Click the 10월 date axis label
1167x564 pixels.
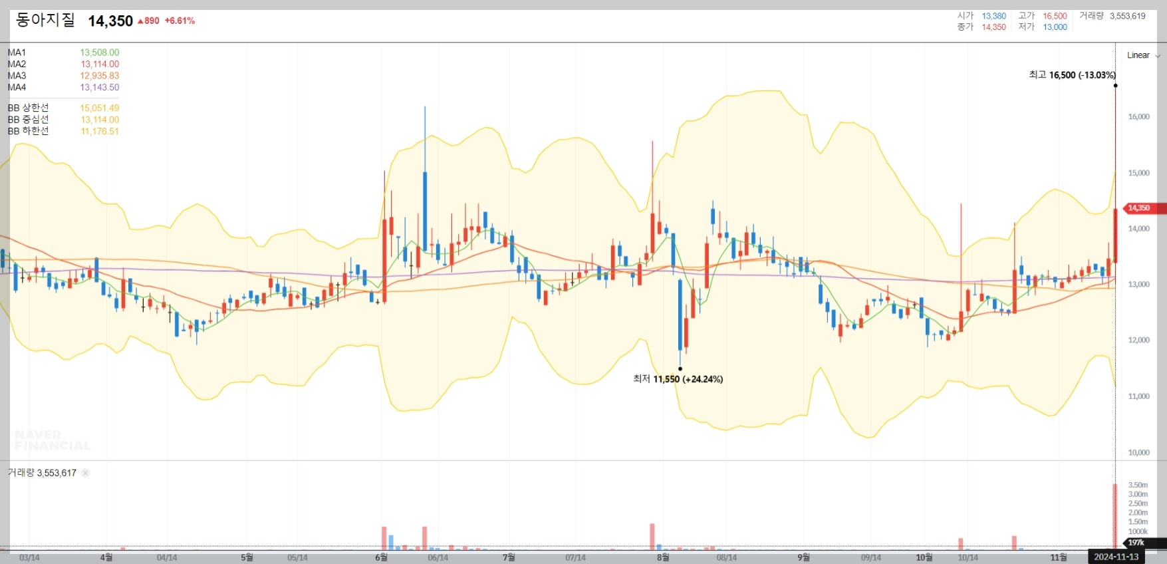coord(924,557)
